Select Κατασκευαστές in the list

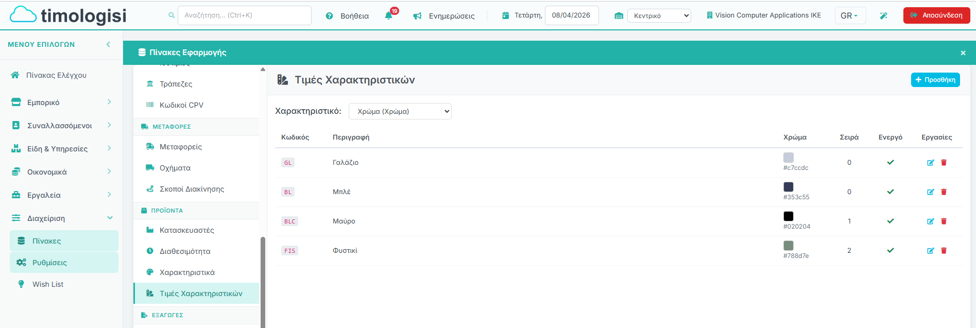click(196, 230)
